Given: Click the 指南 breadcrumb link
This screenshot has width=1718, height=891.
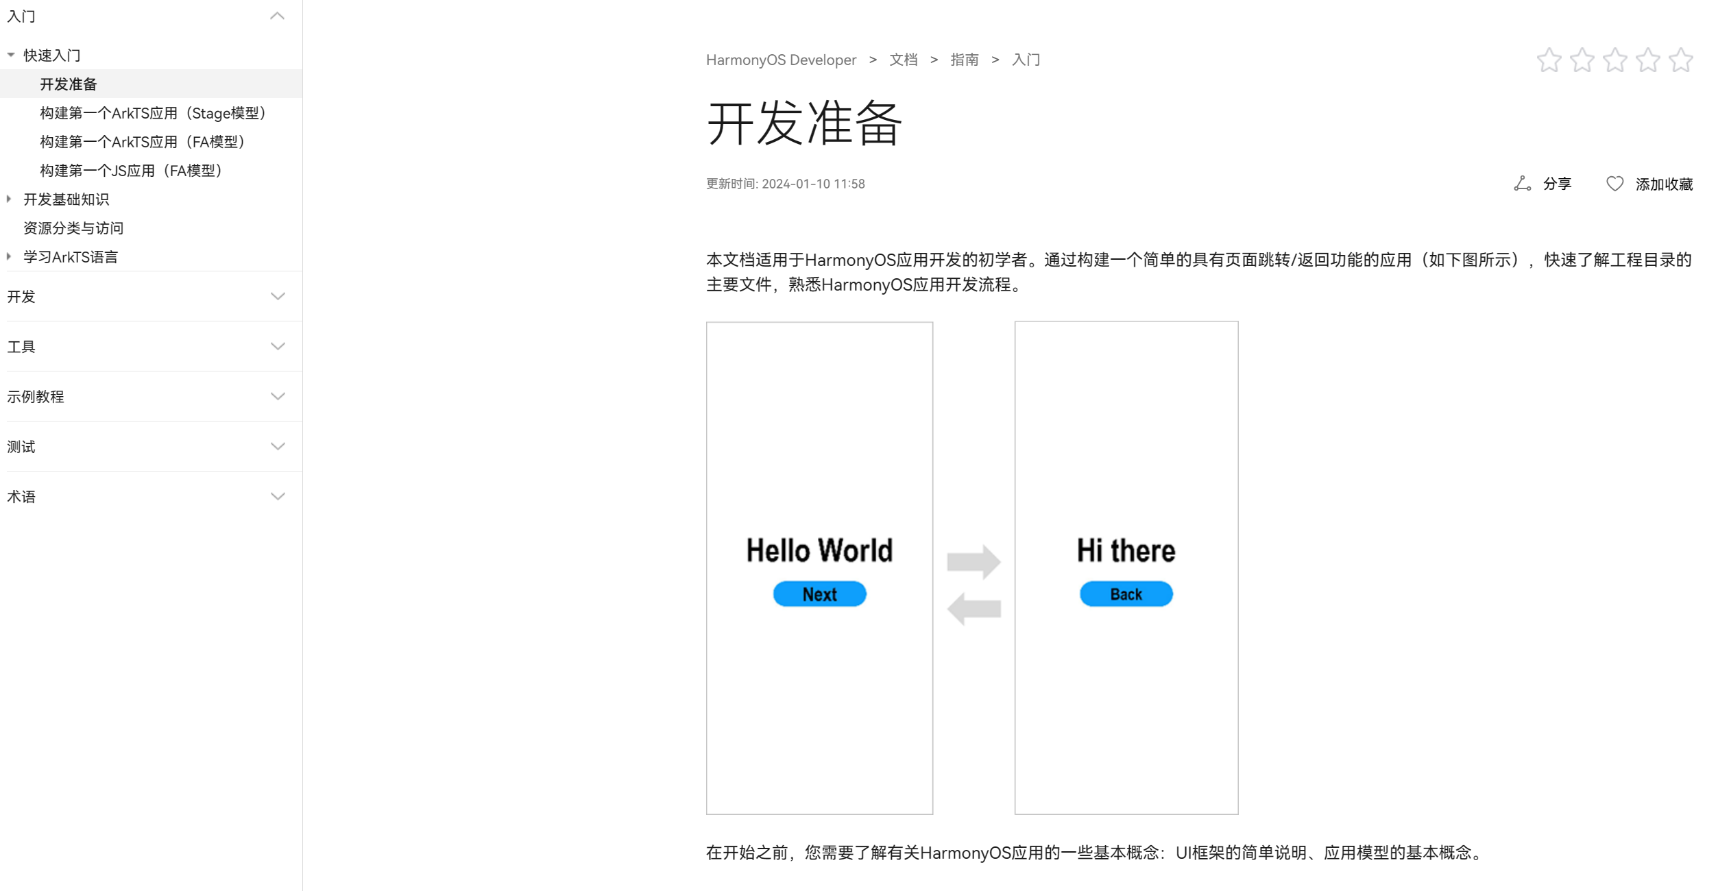Looking at the screenshot, I should pyautogui.click(x=964, y=60).
